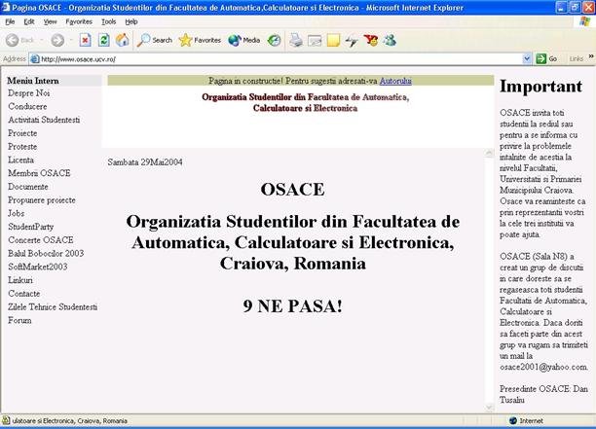596x429 pixels.
Task: Expand the Back button history dropdown arrow
Action: (x=41, y=40)
